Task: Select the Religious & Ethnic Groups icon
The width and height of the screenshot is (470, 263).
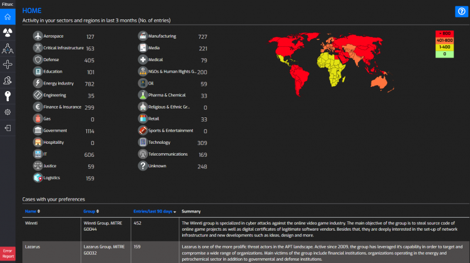Action: coord(143,107)
